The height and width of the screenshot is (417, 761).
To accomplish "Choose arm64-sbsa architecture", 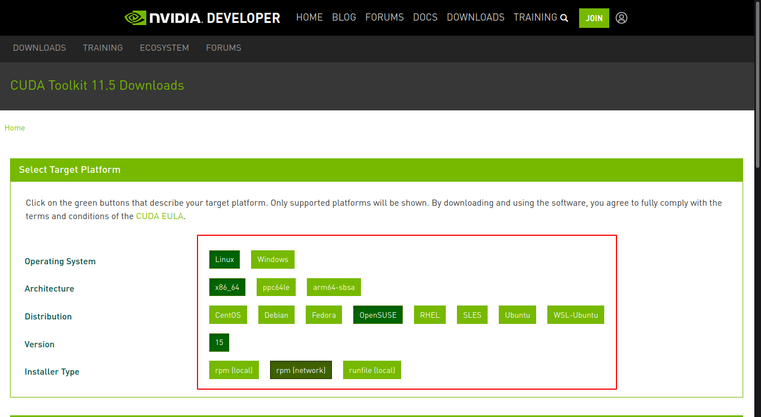I will point(334,287).
